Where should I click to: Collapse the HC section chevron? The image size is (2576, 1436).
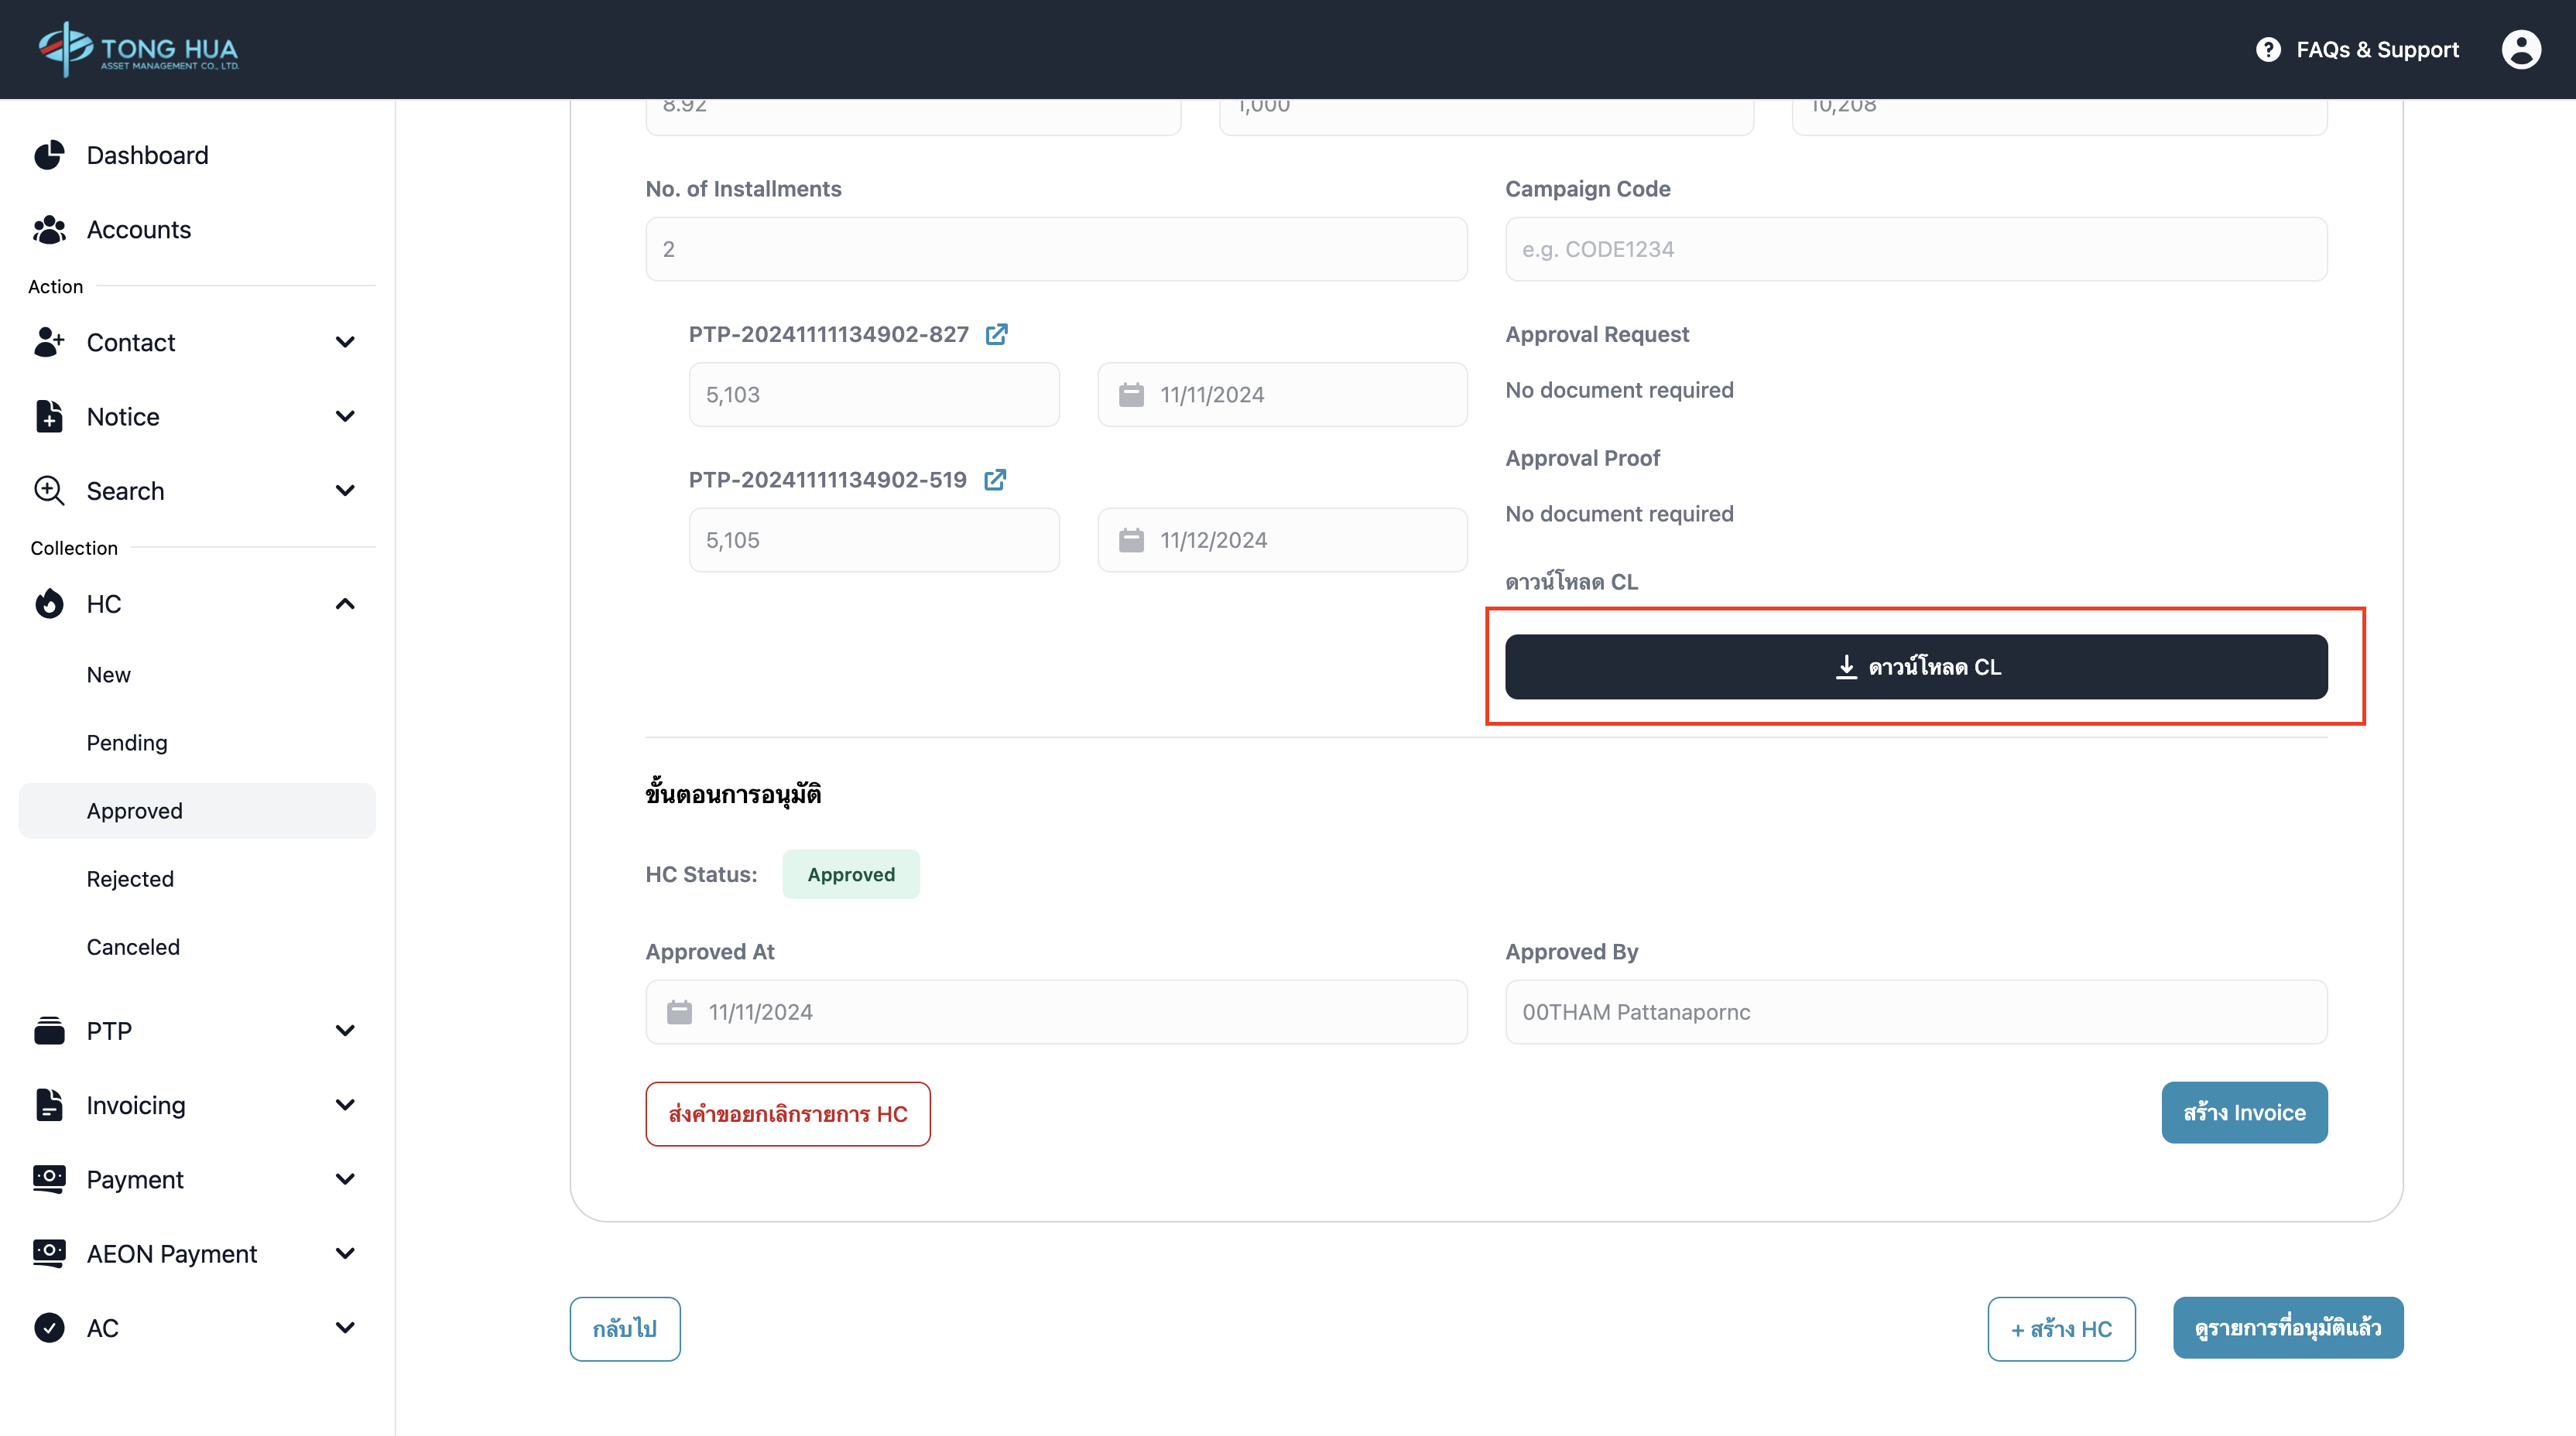pos(345,603)
